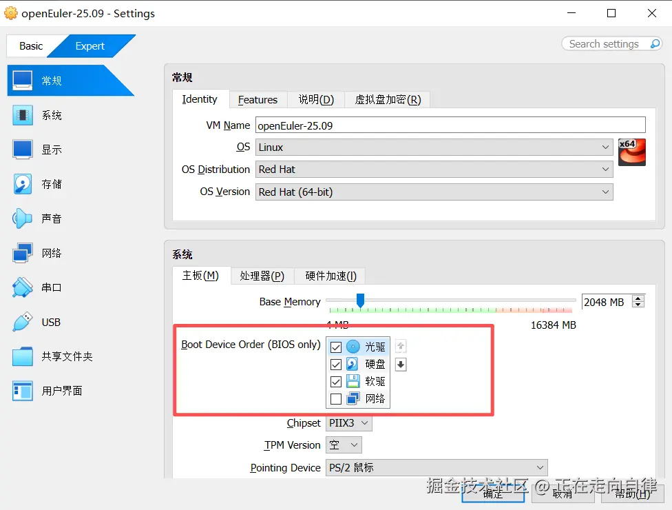Uncheck the 光驱 boot checkbox
The width and height of the screenshot is (672, 510).
336,347
